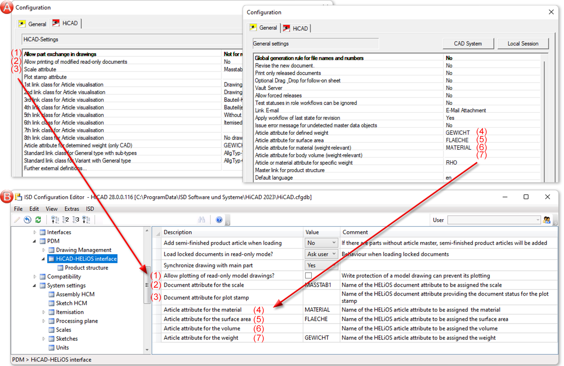Select the Drawing Management tree item
Viewport: 564px width, 366px height.
[x=84, y=250]
